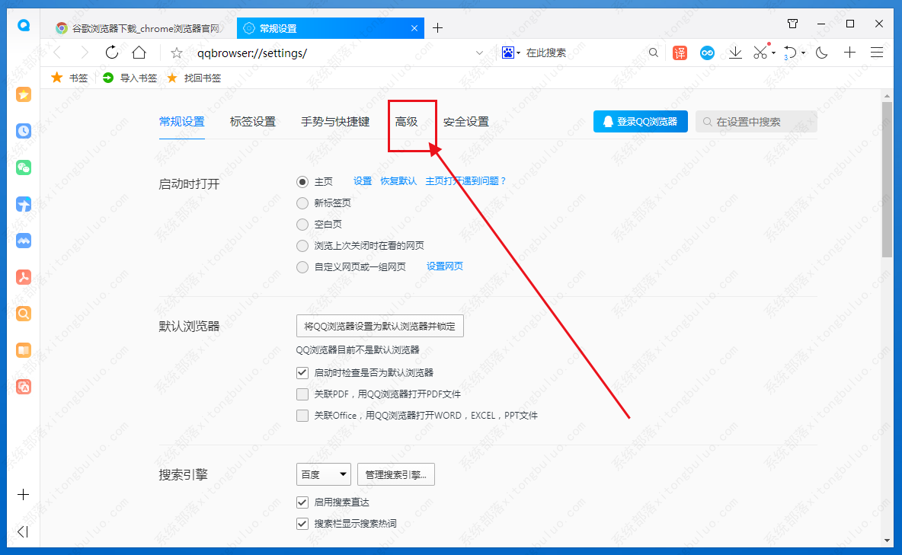Image resolution: width=902 pixels, height=555 pixels.
Task: Open the red translate toolbar icon
Action: pos(680,53)
